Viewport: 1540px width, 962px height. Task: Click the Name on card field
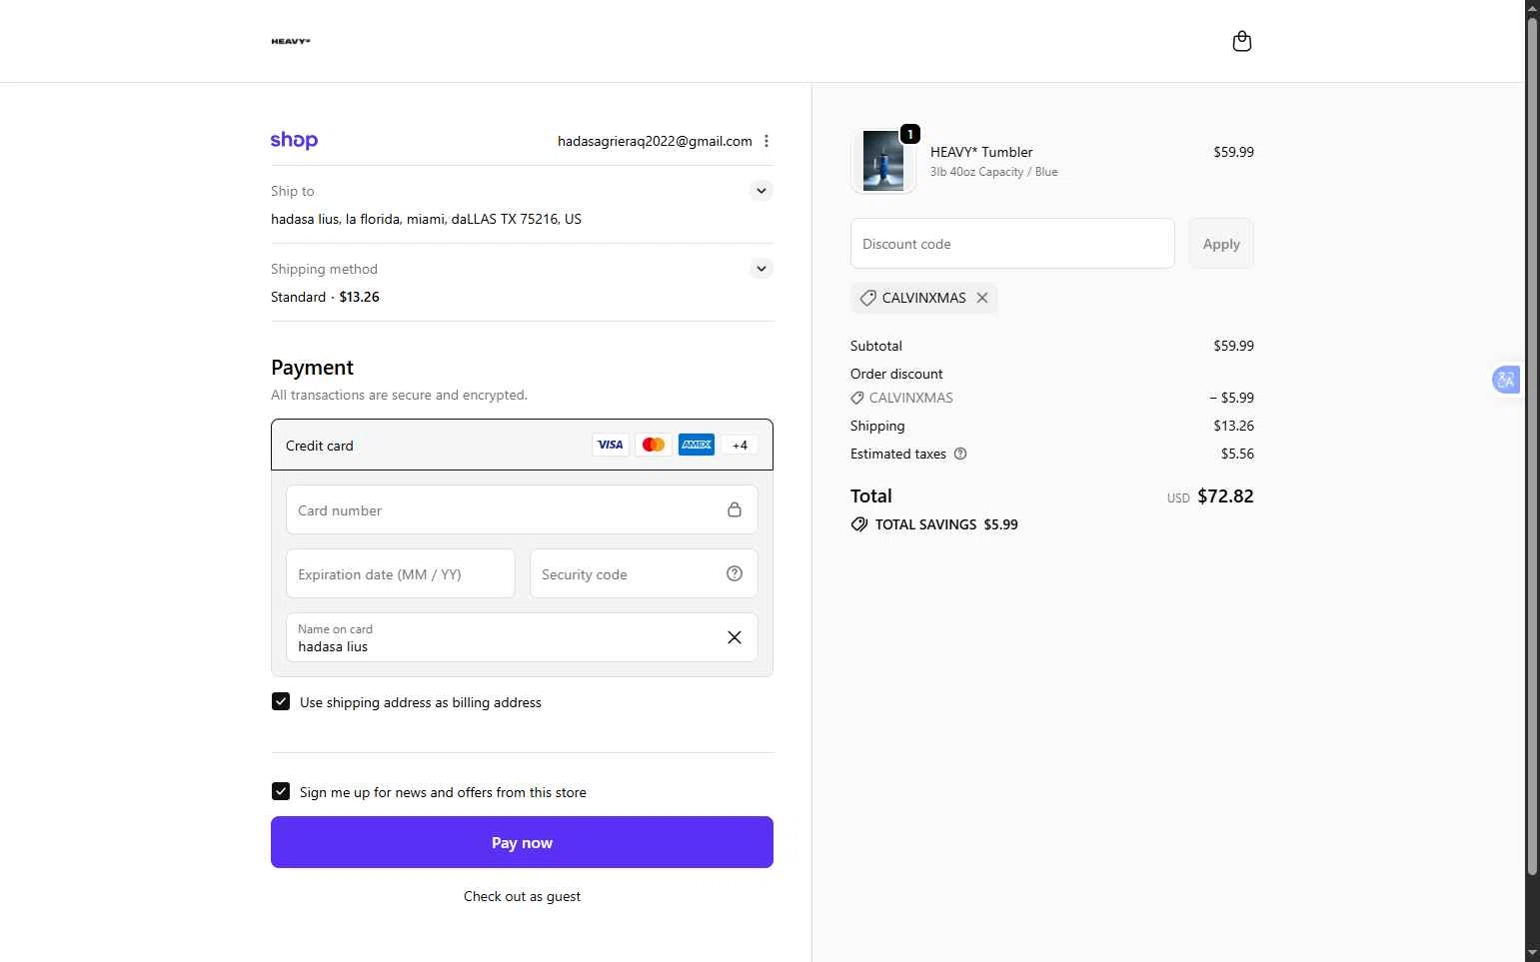pos(522,637)
